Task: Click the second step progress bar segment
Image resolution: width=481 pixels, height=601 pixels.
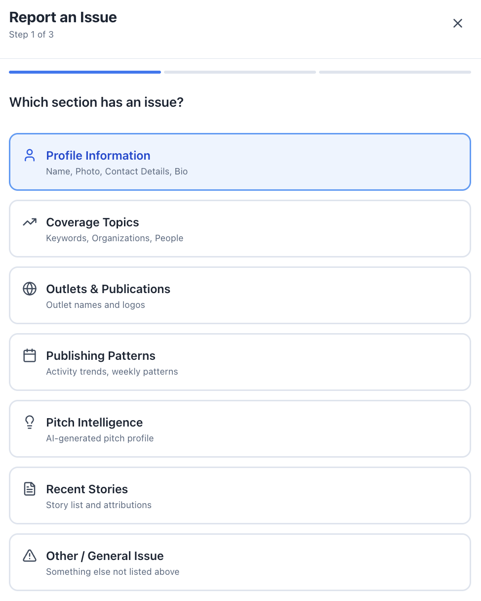Action: tap(240, 72)
